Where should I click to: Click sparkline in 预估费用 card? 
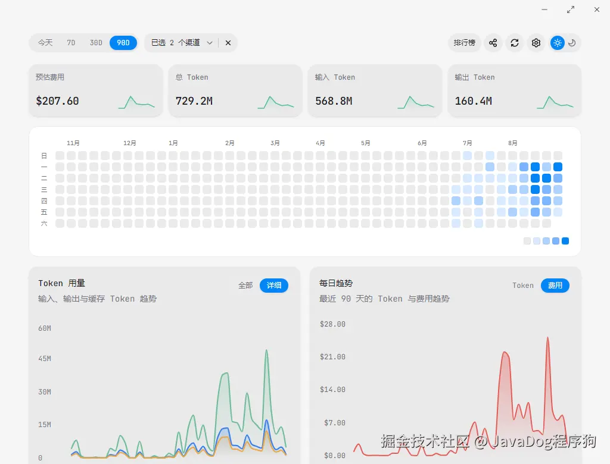[136, 102]
